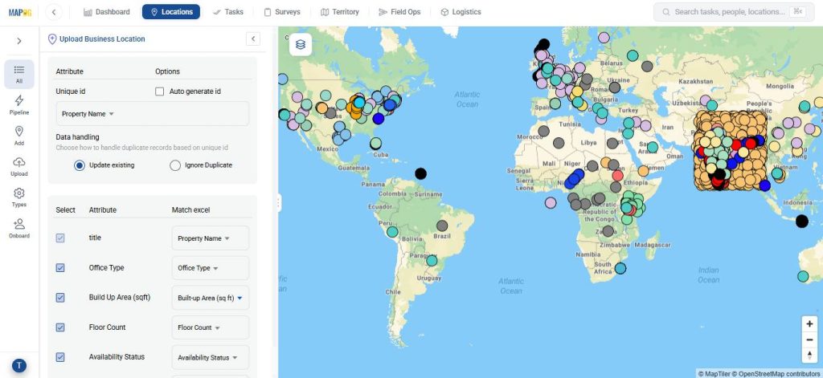Zoom out on the map
The width and height of the screenshot is (823, 378).
point(809,339)
